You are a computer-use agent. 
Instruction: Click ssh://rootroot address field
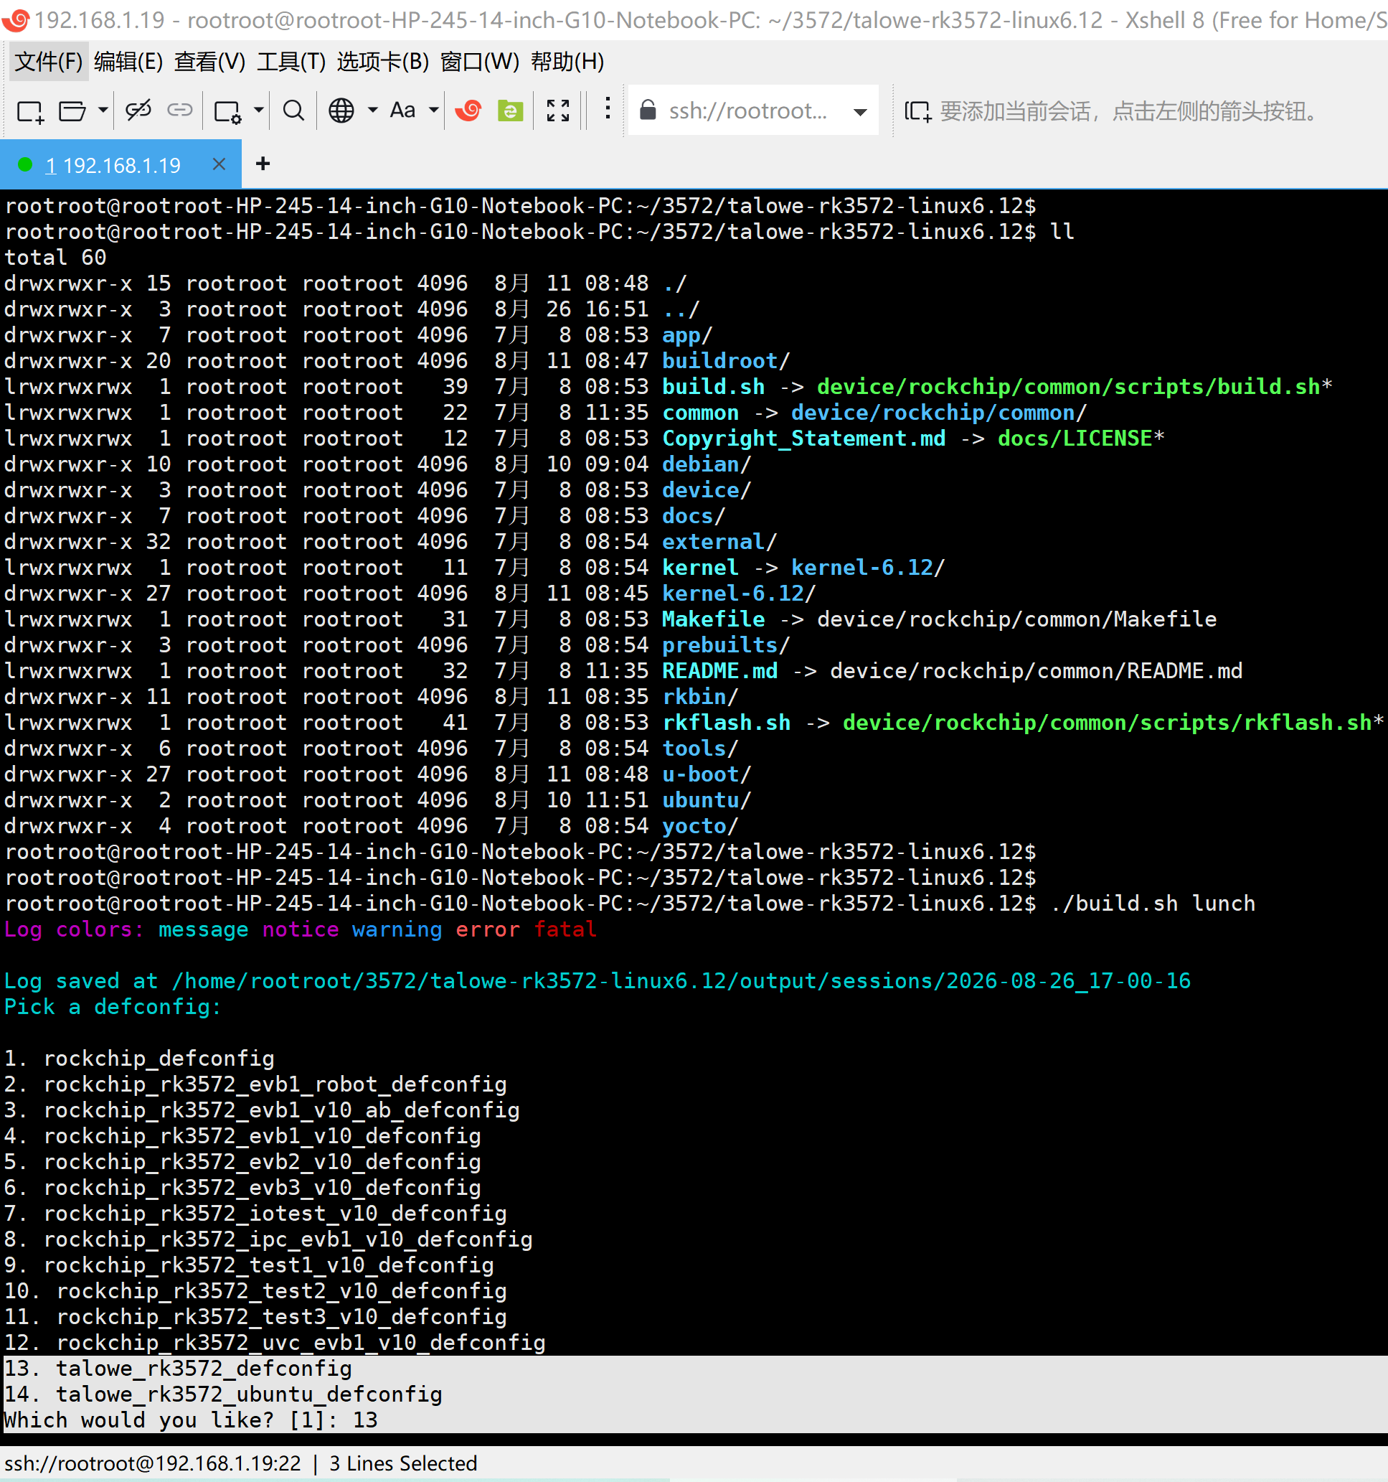[748, 111]
